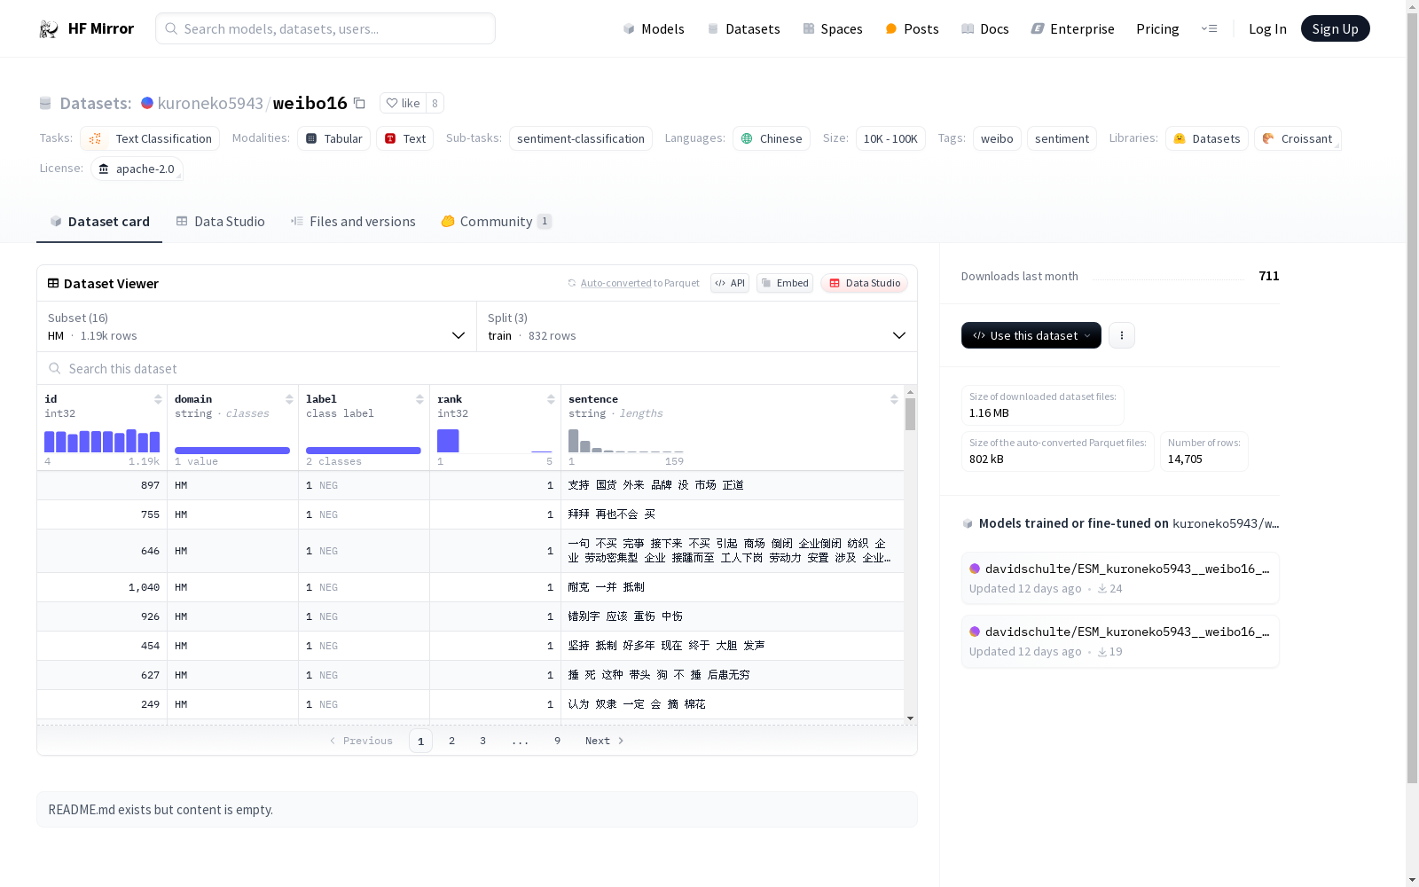Open kebab menu next to Use this dataset
The height and width of the screenshot is (887, 1419).
1122,335
